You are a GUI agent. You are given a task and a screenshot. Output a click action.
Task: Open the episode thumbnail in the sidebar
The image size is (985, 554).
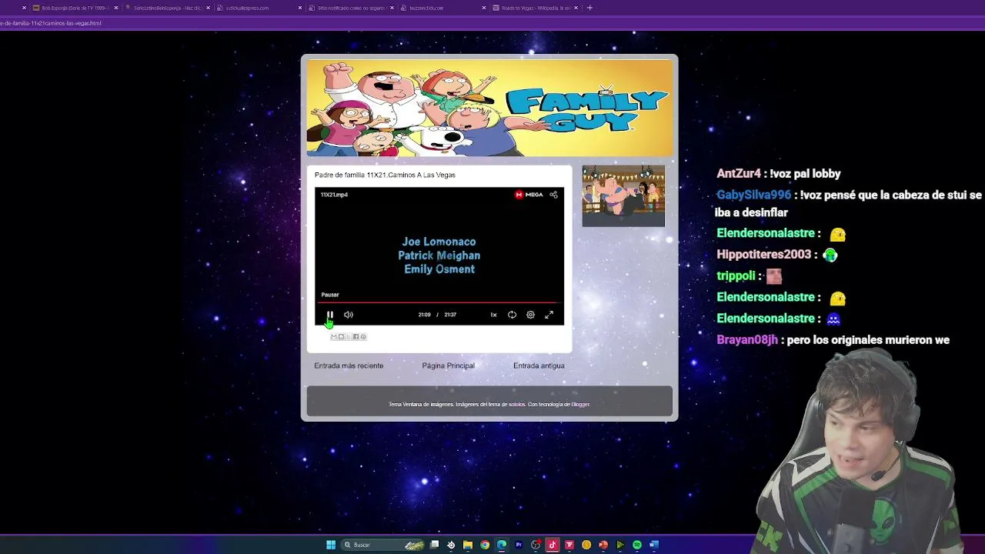click(x=623, y=196)
